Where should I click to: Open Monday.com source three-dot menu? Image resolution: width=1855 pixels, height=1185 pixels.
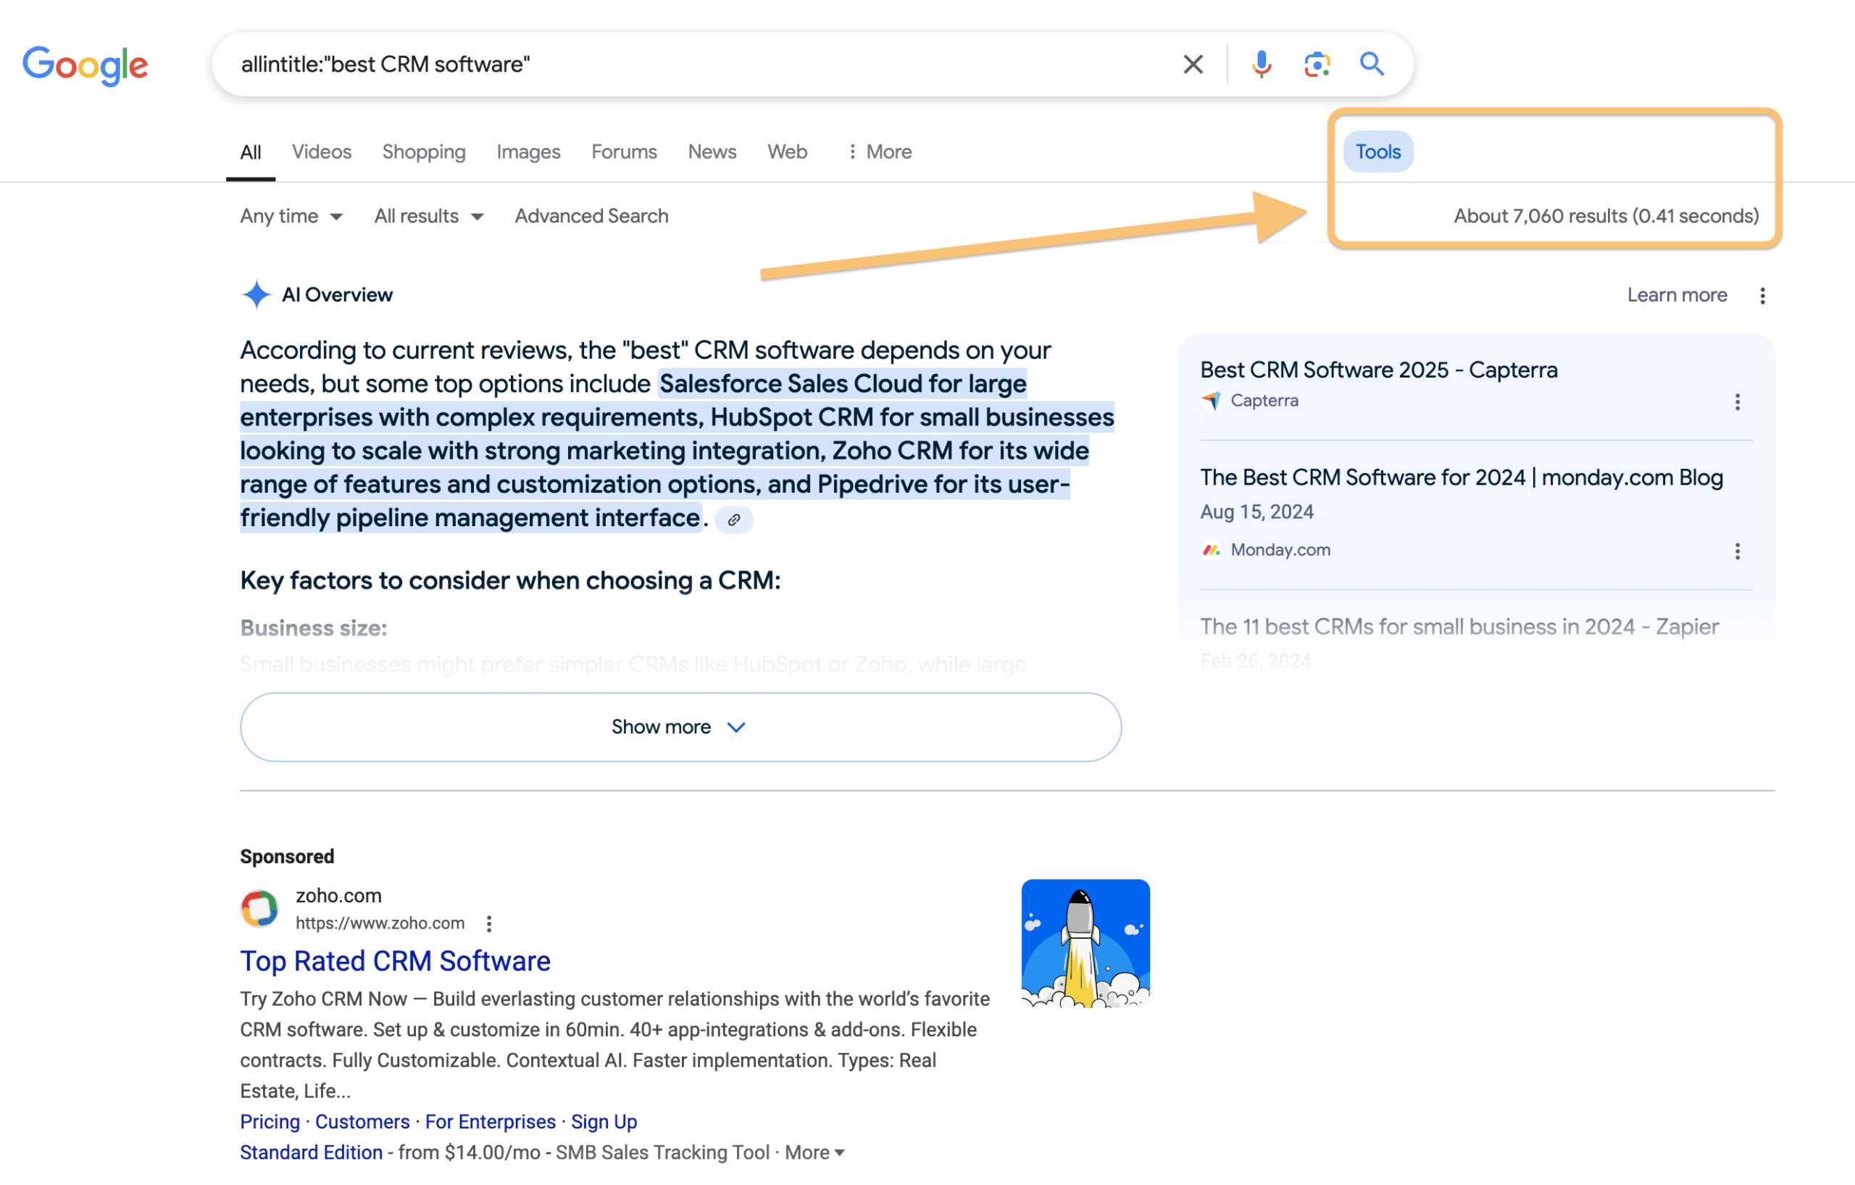[1737, 551]
